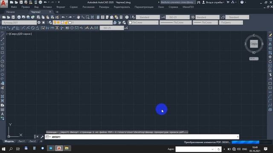Select the Line draw tool
Image resolution: width=273 pixels, height=153 pixels.
click(x=2, y=35)
